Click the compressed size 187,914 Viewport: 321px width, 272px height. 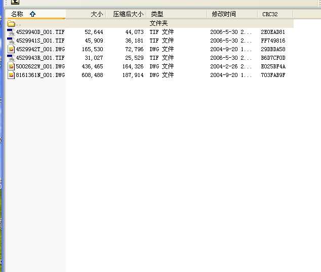[x=133, y=75]
